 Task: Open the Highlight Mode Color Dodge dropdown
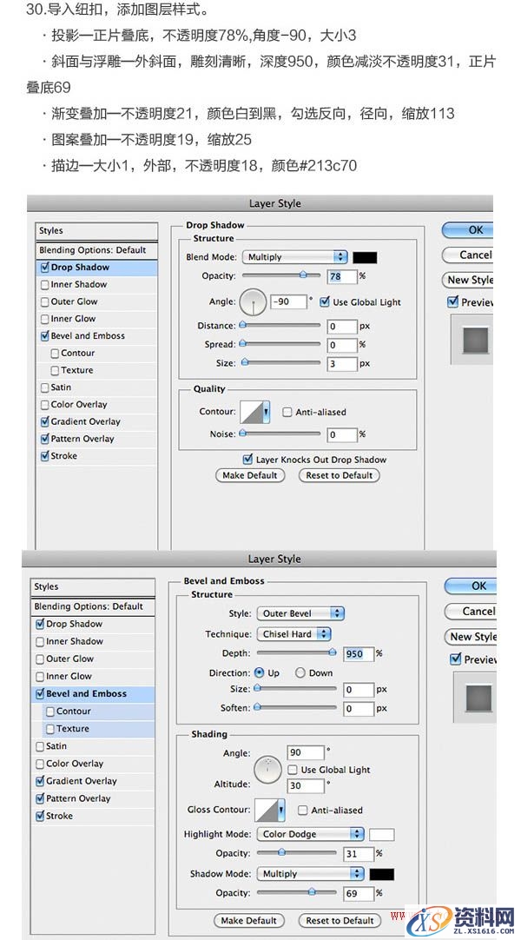point(310,834)
